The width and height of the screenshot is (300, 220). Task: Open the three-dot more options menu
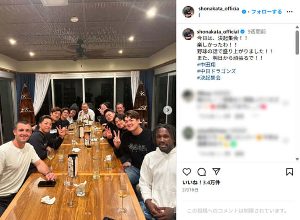[x=289, y=12]
